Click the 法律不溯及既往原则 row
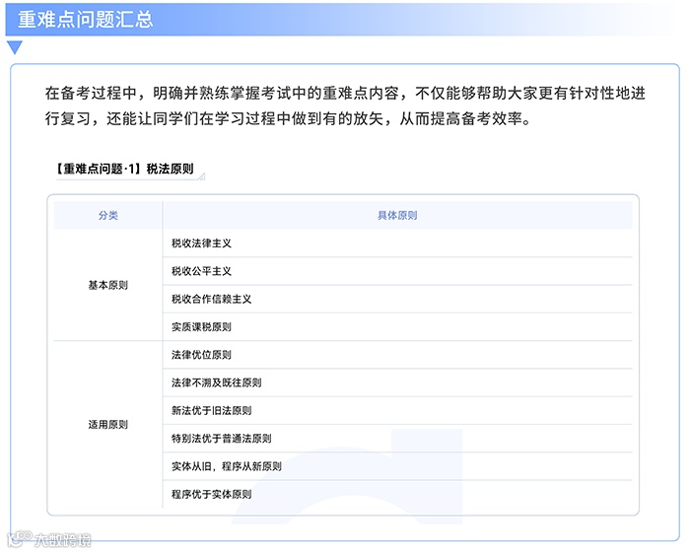Screen dimensions: 690x554 coord(397,382)
